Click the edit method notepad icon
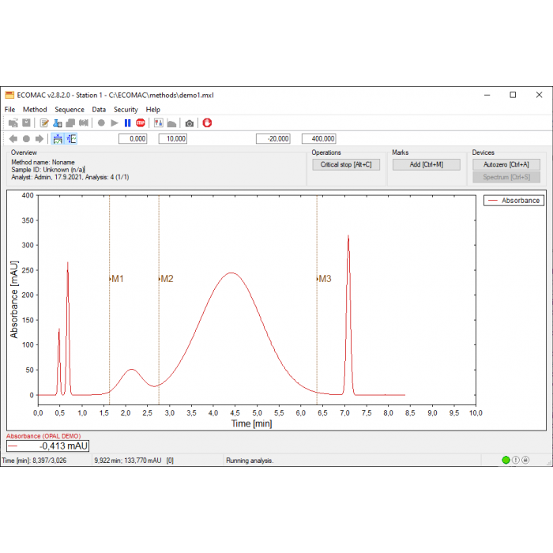This screenshot has height=553, width=553. point(45,123)
